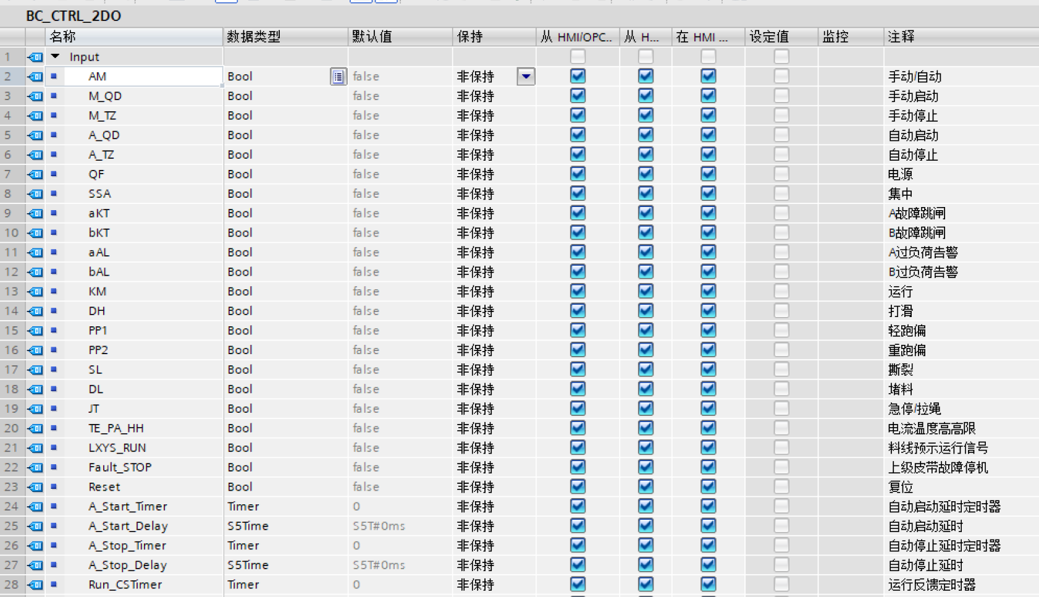Select the comment 手动/自动
Screen dimensions: 1039x597
tap(914, 77)
